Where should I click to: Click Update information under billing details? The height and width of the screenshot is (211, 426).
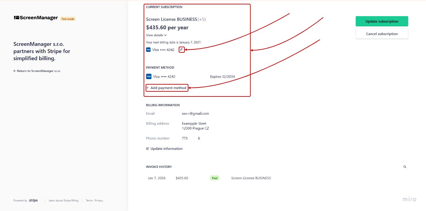click(x=164, y=149)
